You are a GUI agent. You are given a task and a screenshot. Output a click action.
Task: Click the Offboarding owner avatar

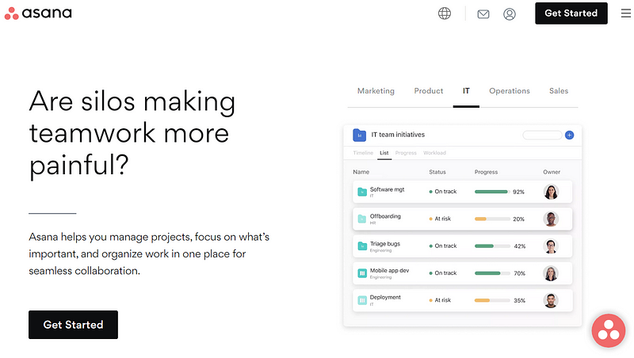551,219
